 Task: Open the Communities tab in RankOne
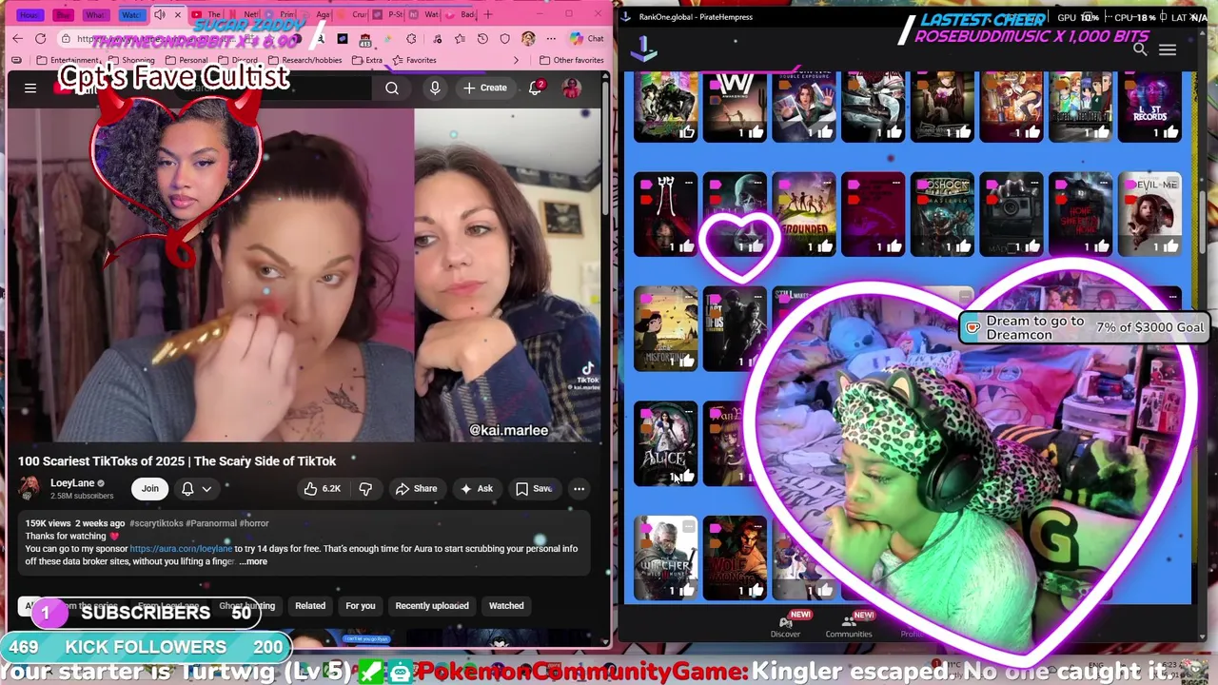849,626
